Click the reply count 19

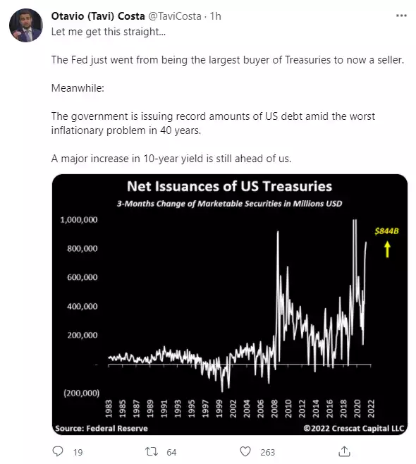(x=78, y=452)
